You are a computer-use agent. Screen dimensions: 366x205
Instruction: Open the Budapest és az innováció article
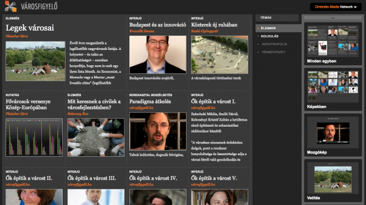pyautogui.click(x=157, y=25)
